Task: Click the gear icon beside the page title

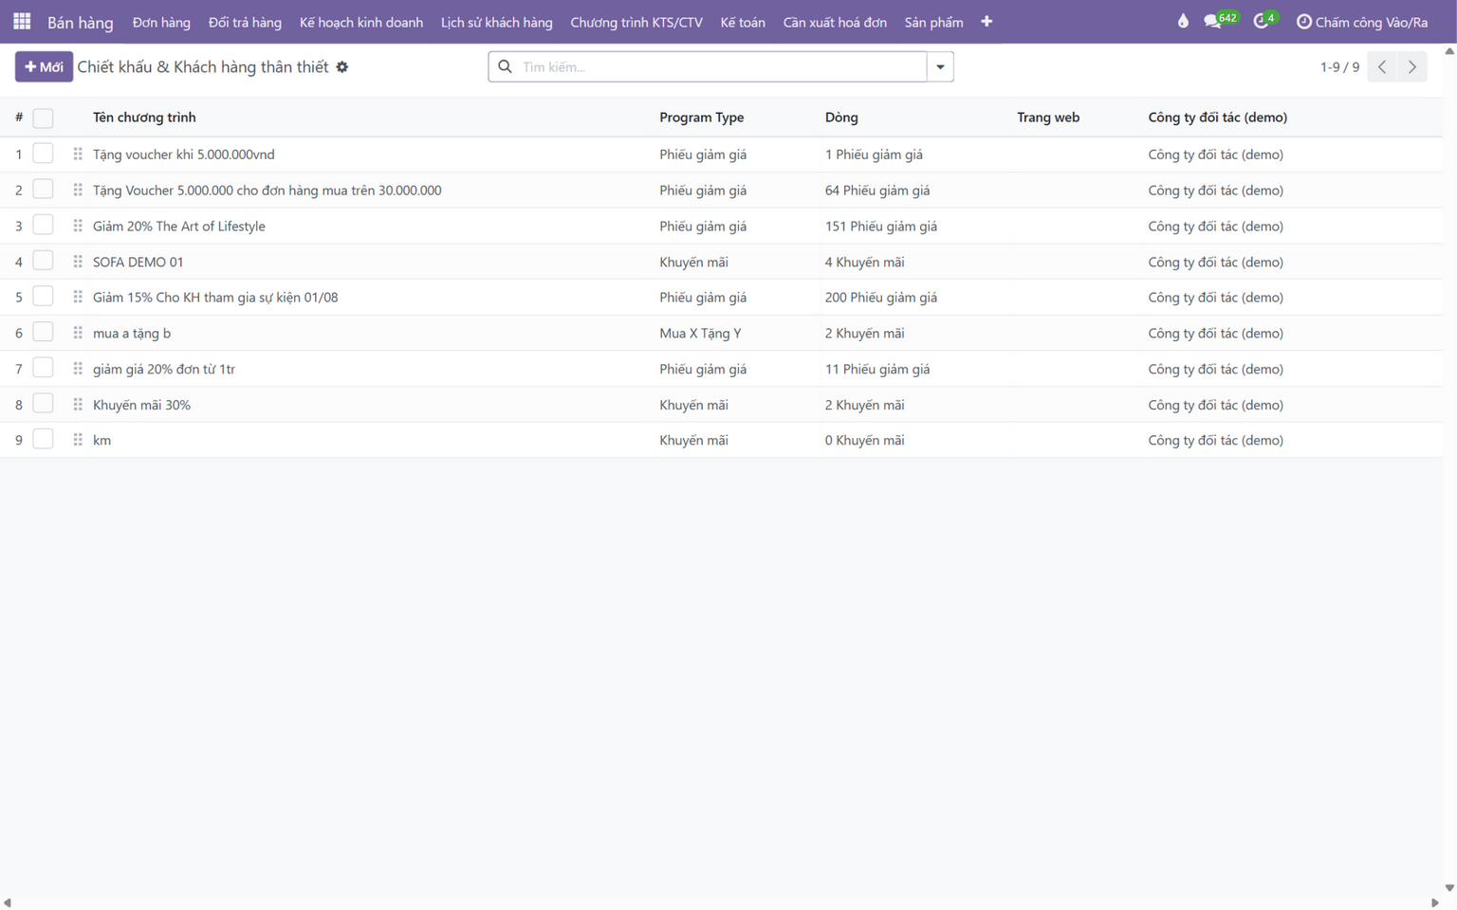Action: tap(342, 67)
